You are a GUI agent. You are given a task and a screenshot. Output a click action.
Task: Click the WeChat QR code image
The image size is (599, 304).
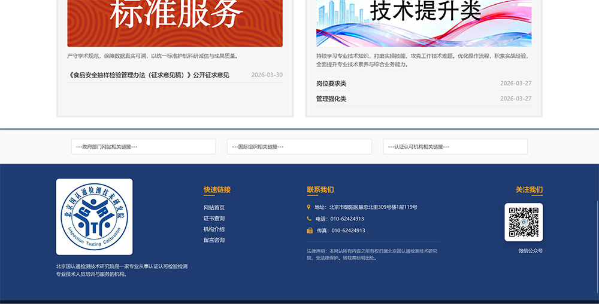coord(524,222)
